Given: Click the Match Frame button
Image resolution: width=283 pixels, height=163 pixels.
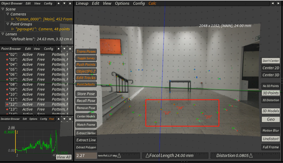Looking at the screenshot, I should [x=86, y=125].
